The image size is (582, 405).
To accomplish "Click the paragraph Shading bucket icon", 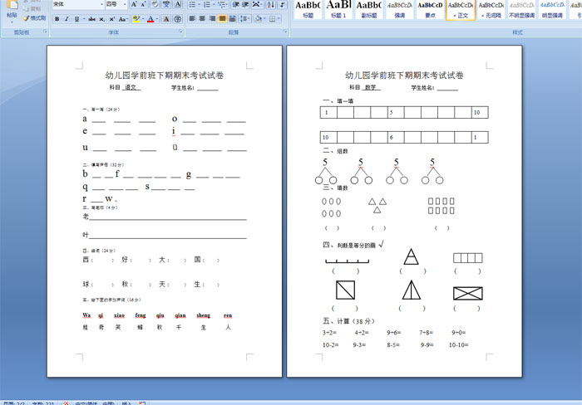I will click(x=259, y=19).
